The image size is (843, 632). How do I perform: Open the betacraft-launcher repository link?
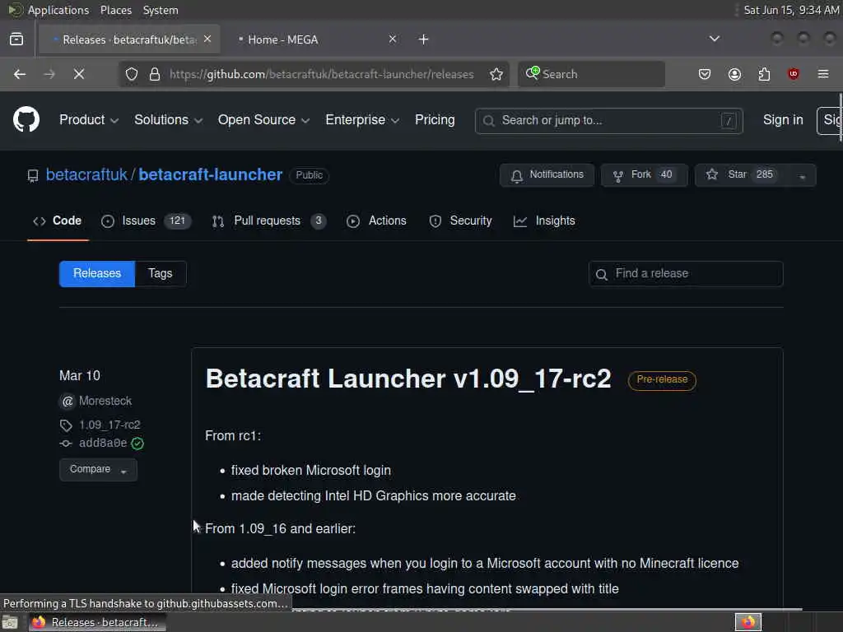[x=210, y=174]
